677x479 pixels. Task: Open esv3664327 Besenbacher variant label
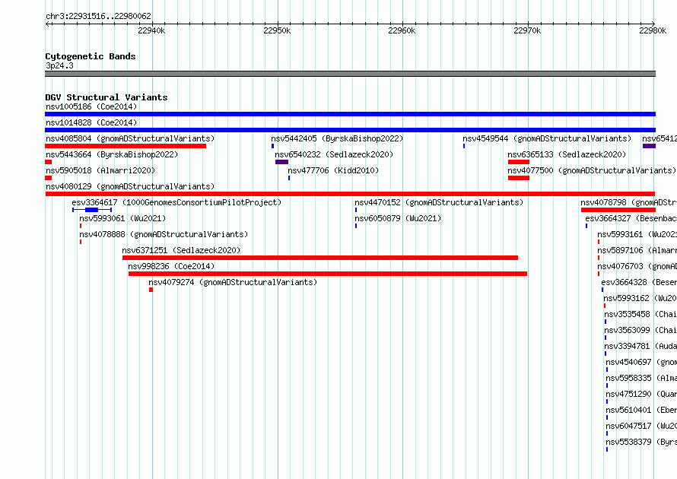(x=631, y=218)
